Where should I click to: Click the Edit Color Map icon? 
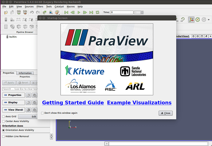(x=12, y=20)
